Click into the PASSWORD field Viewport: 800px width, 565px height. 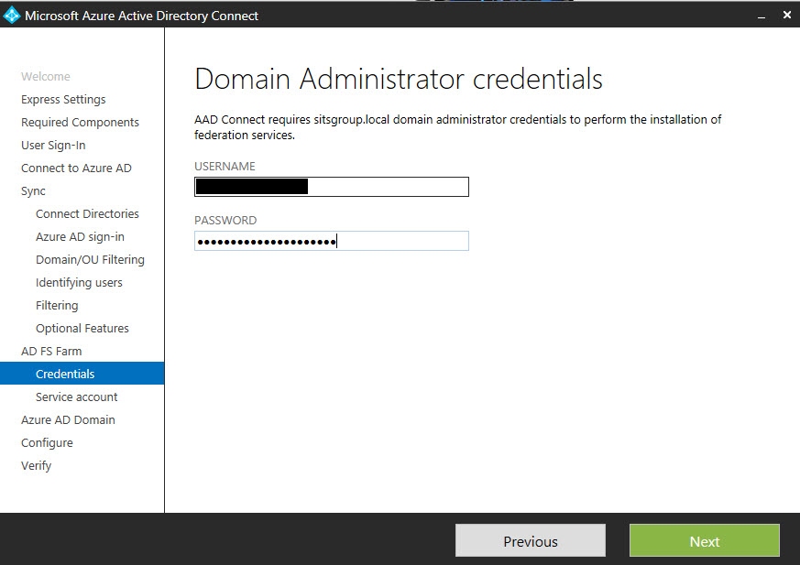click(331, 241)
